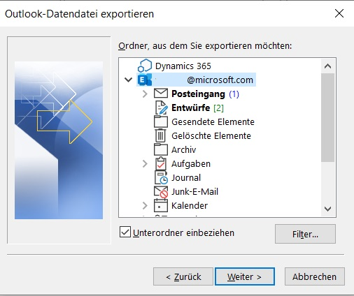Close the export dialog window
This screenshot has width=354, height=296.
pos(339,13)
